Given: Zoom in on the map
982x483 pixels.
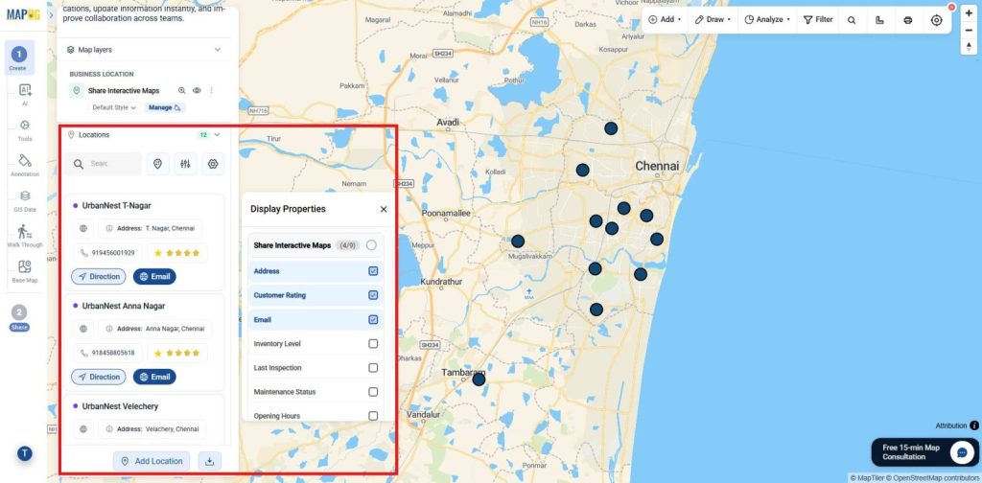Looking at the screenshot, I should [x=969, y=13].
